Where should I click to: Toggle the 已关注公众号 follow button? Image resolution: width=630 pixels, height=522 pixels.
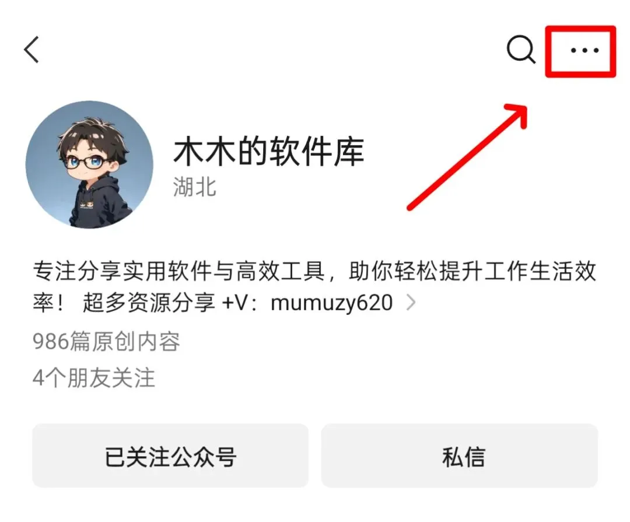click(170, 456)
